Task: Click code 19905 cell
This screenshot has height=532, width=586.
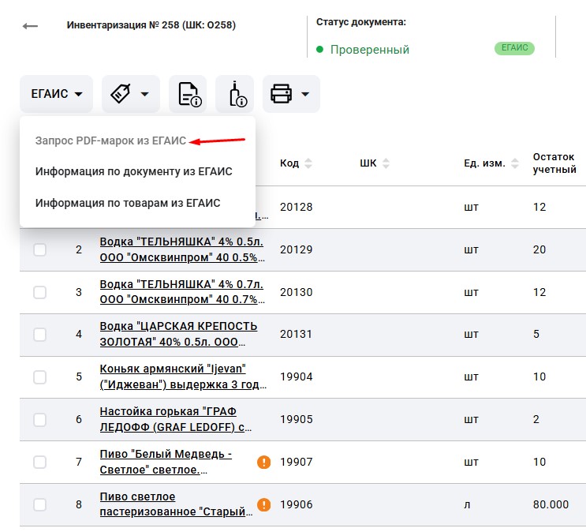Action: click(x=296, y=419)
